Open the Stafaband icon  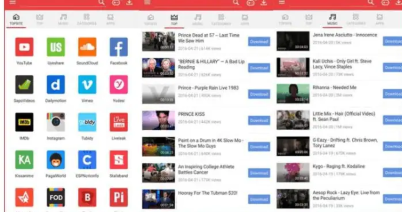point(119,160)
